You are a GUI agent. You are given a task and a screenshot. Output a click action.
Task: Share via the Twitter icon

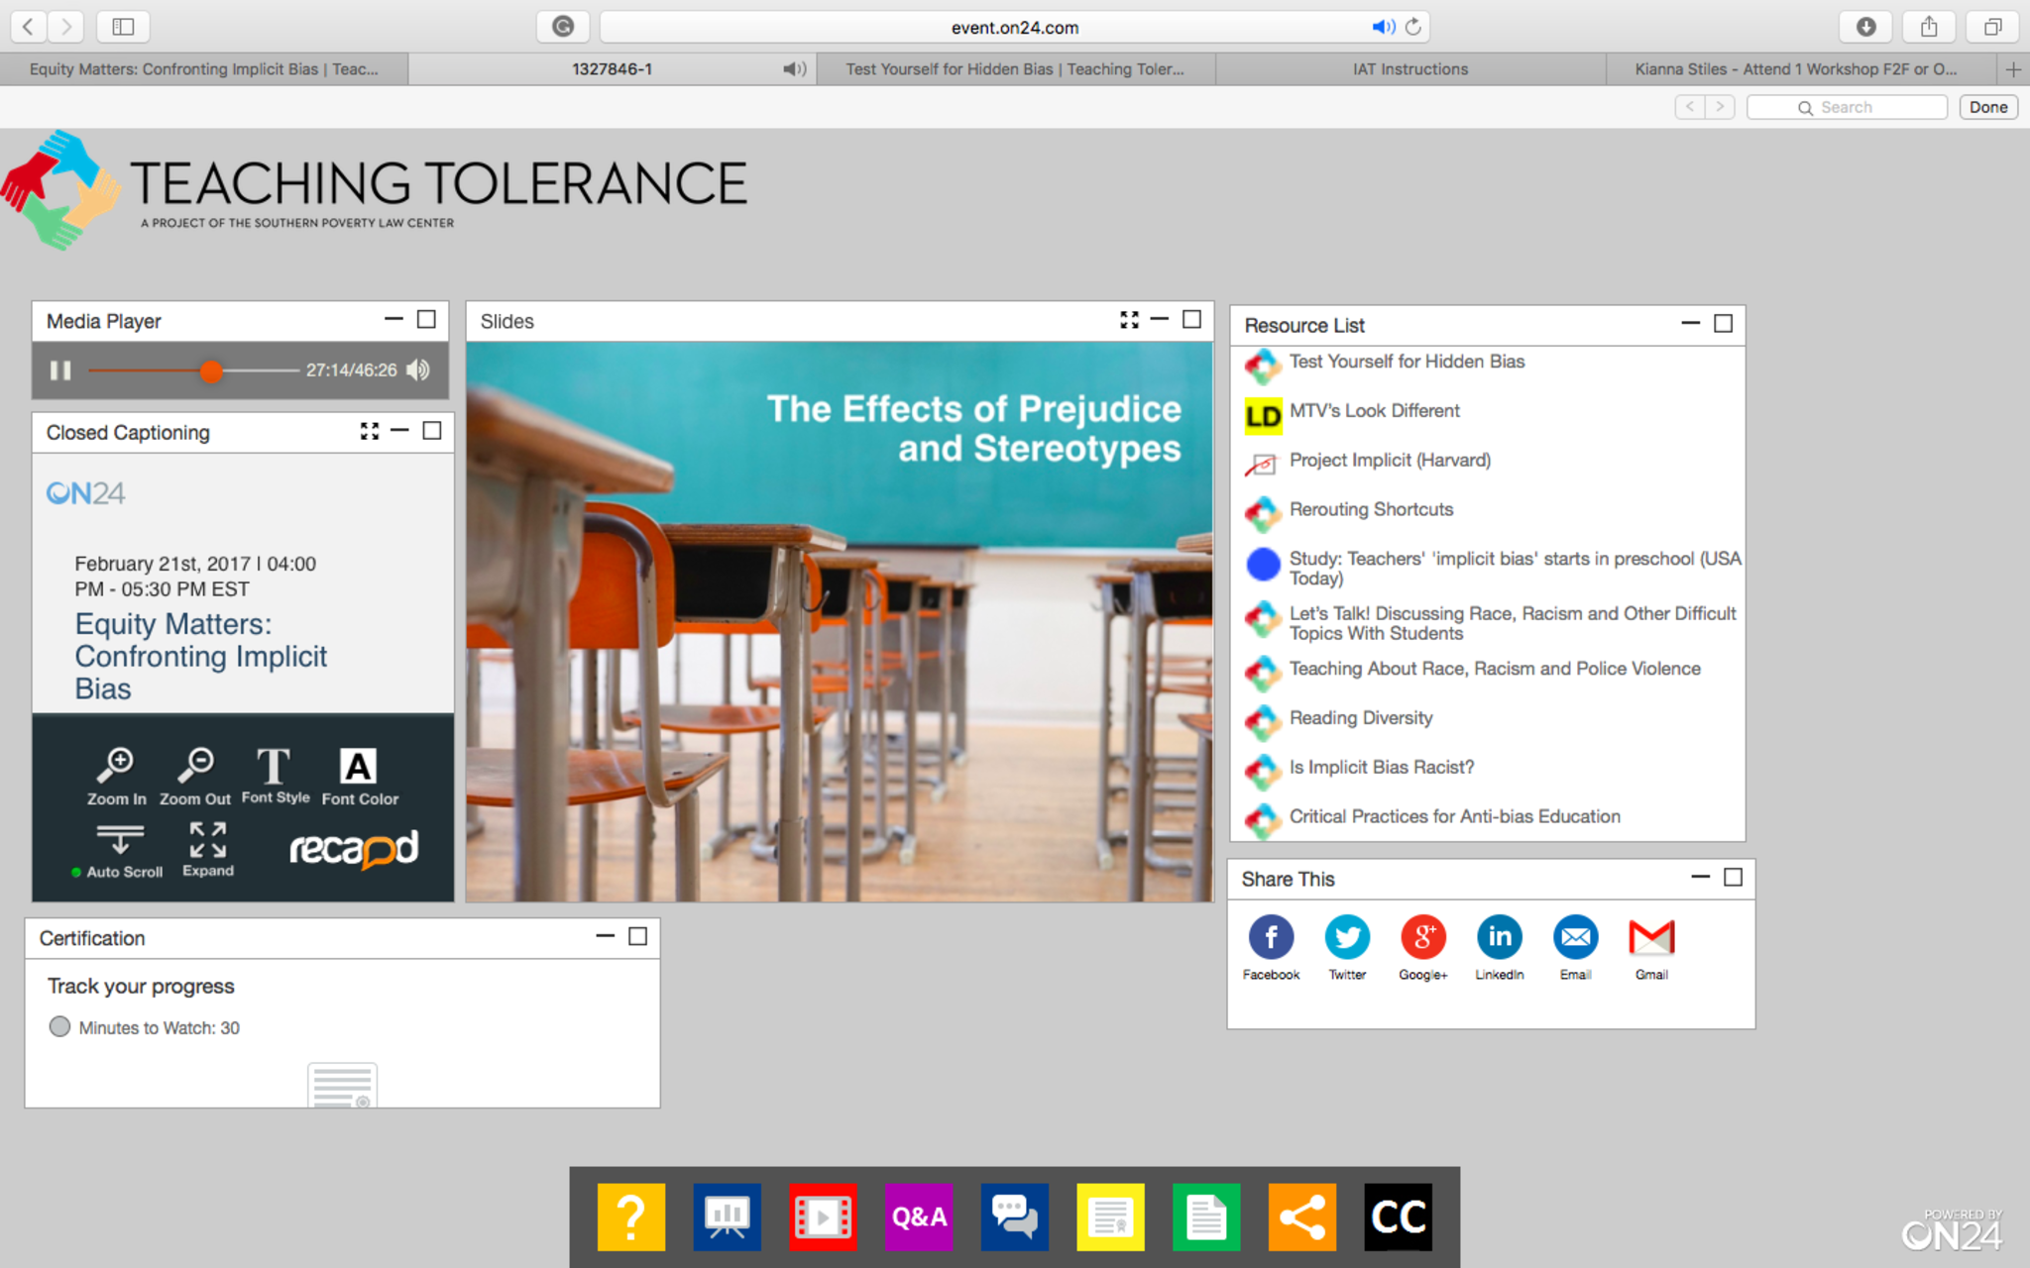coord(1346,937)
